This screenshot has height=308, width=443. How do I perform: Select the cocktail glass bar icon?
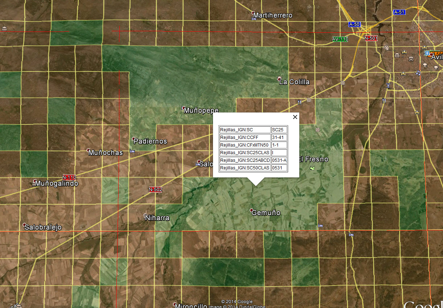coord(389,86)
